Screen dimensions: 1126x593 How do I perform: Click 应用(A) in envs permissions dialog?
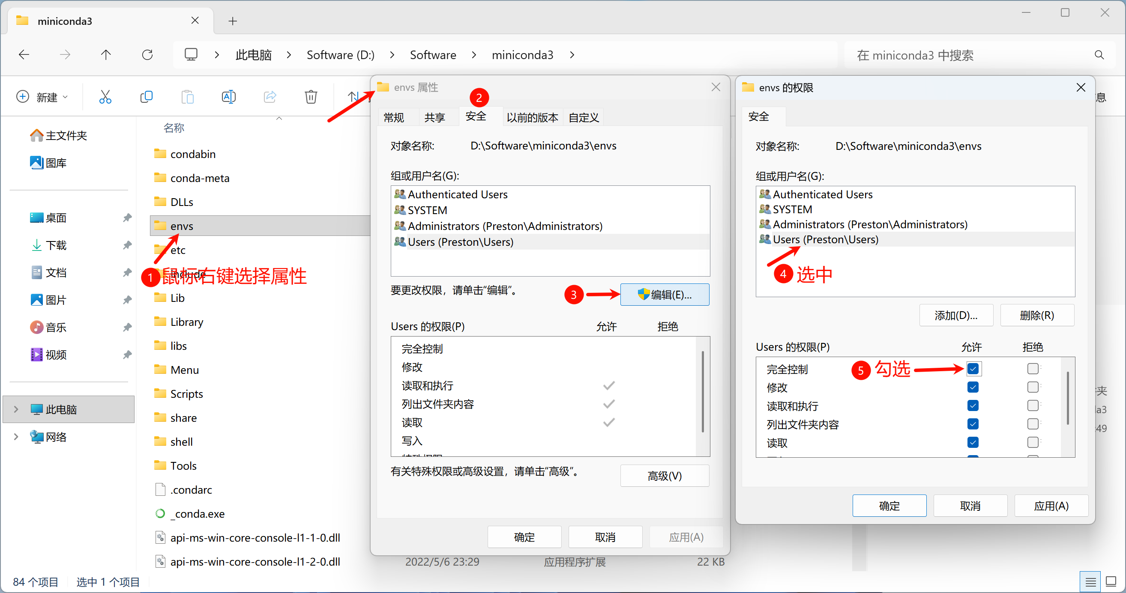(1051, 506)
